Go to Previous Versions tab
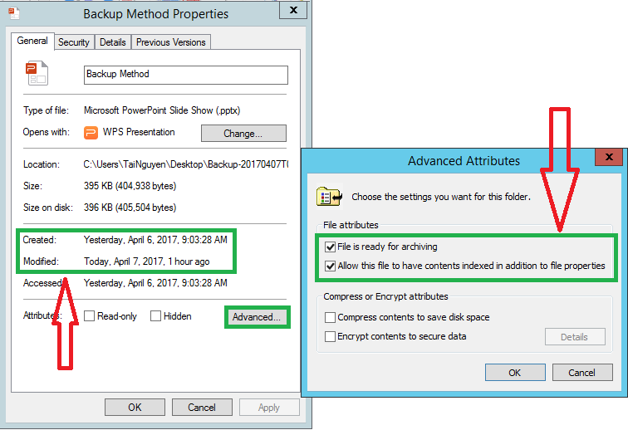 [x=170, y=42]
